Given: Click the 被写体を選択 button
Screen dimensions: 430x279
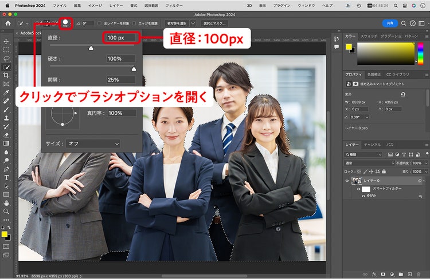Looking at the screenshot, I should pos(177,23).
